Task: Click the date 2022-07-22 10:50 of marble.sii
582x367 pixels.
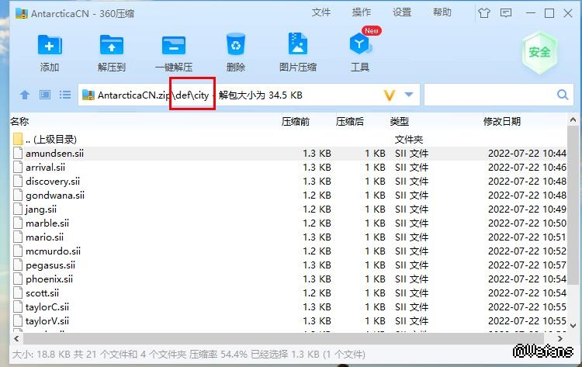Action: pos(527,223)
